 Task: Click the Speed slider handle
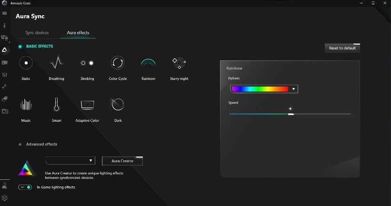[291, 114]
